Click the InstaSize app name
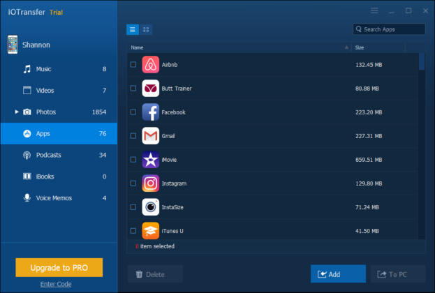This screenshot has height=293, width=435. (x=172, y=207)
